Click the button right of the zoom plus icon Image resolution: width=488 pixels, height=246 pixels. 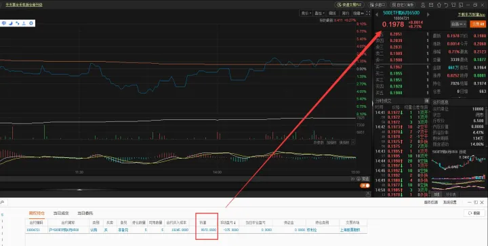[x=365, y=179]
